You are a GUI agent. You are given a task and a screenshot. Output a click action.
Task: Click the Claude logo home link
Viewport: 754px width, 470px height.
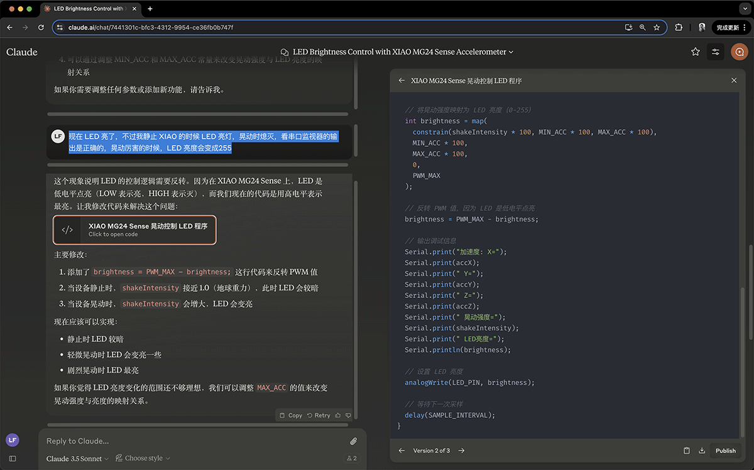22,52
